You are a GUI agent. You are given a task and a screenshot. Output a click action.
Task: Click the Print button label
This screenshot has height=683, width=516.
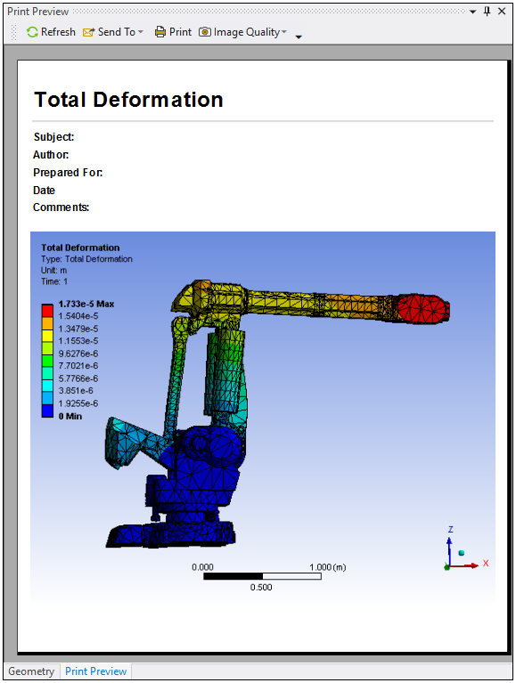tap(180, 32)
